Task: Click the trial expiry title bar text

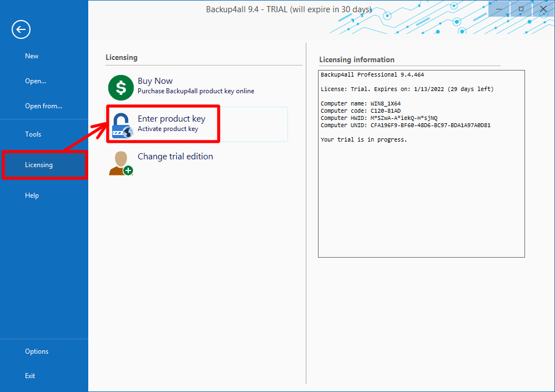Action: (277, 9)
